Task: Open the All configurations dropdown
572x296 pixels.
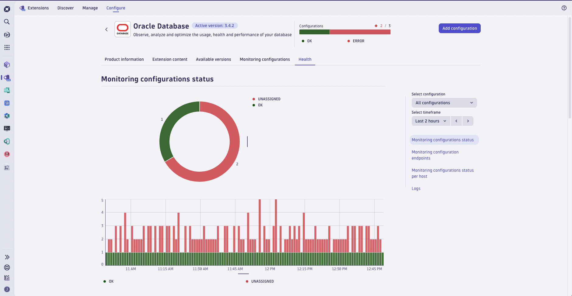Action: point(444,103)
